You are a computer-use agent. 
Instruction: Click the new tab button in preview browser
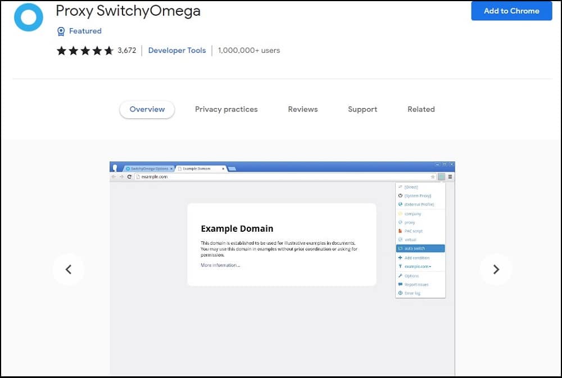(x=232, y=169)
